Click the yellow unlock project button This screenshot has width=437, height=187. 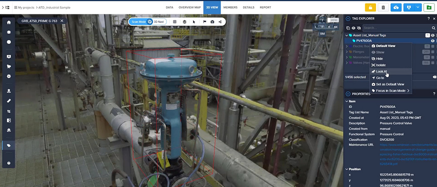click(x=370, y=7)
